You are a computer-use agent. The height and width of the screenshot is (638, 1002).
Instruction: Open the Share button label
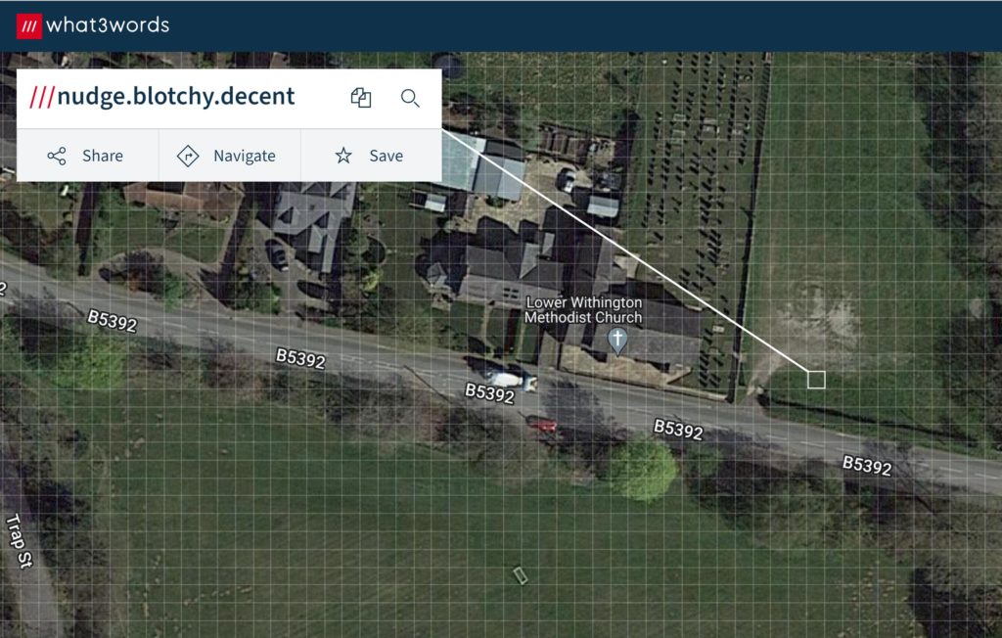(x=102, y=156)
